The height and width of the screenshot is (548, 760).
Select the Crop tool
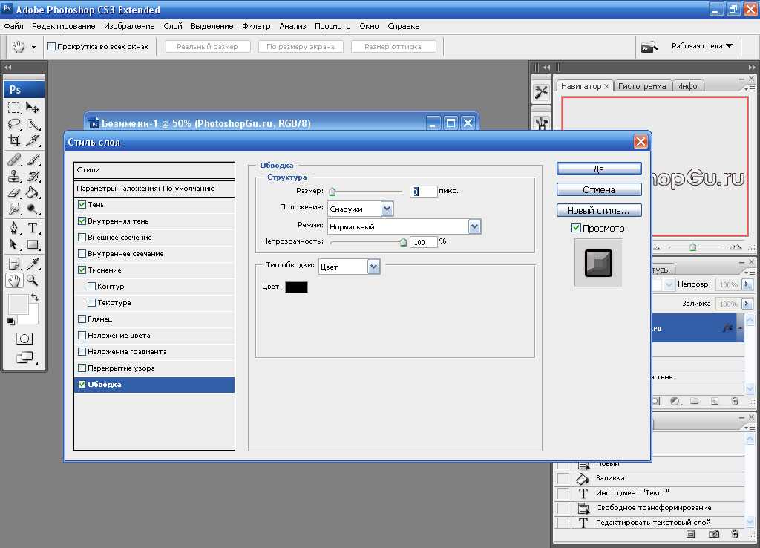pos(14,140)
